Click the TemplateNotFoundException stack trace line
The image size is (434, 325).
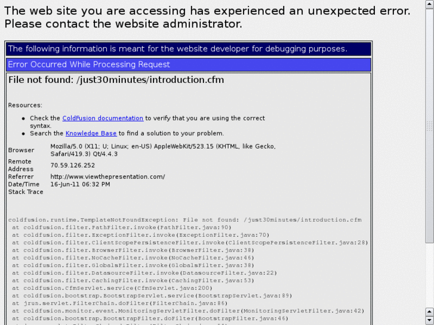click(185, 220)
